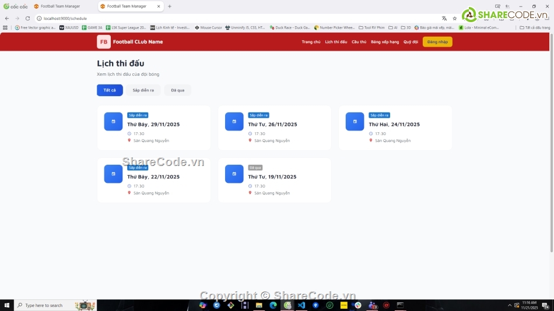This screenshot has height=311, width=554.
Task: Select the Sắp diễn ra filter
Action: [143, 90]
